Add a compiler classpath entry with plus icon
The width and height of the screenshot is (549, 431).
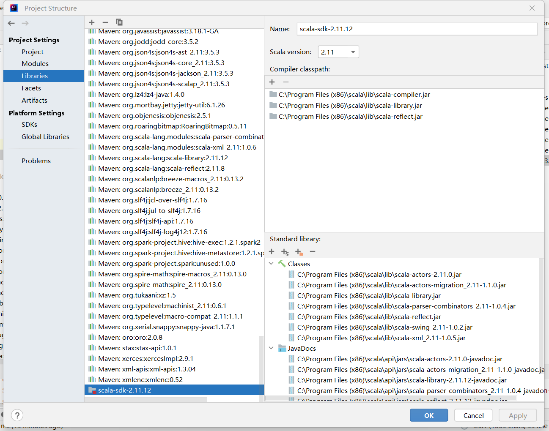[272, 82]
